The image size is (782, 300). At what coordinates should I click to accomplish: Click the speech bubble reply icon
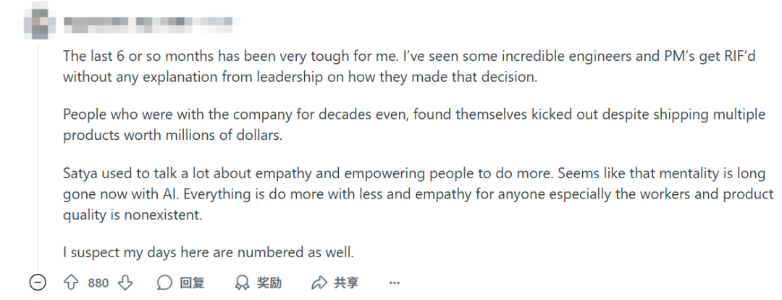click(164, 283)
